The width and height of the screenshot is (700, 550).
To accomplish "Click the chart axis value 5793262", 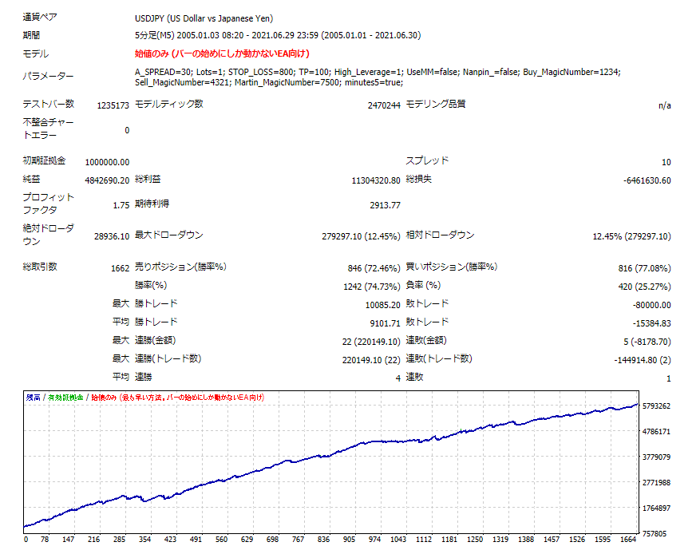I will tap(656, 406).
